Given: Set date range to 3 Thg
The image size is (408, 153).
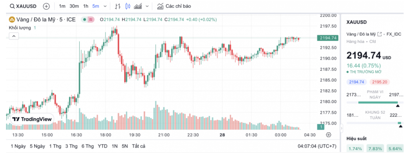Looking at the screenshot, I should 71,146.
